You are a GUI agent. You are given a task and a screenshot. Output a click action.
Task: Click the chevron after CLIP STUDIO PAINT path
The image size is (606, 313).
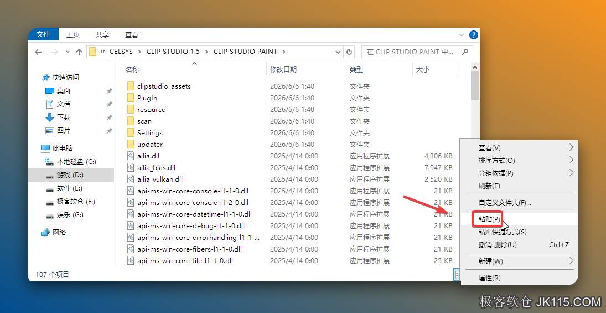click(284, 52)
